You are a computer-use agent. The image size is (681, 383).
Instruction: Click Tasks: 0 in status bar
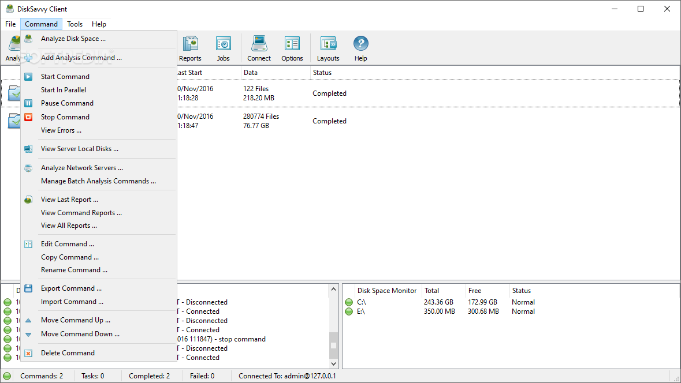coord(92,376)
